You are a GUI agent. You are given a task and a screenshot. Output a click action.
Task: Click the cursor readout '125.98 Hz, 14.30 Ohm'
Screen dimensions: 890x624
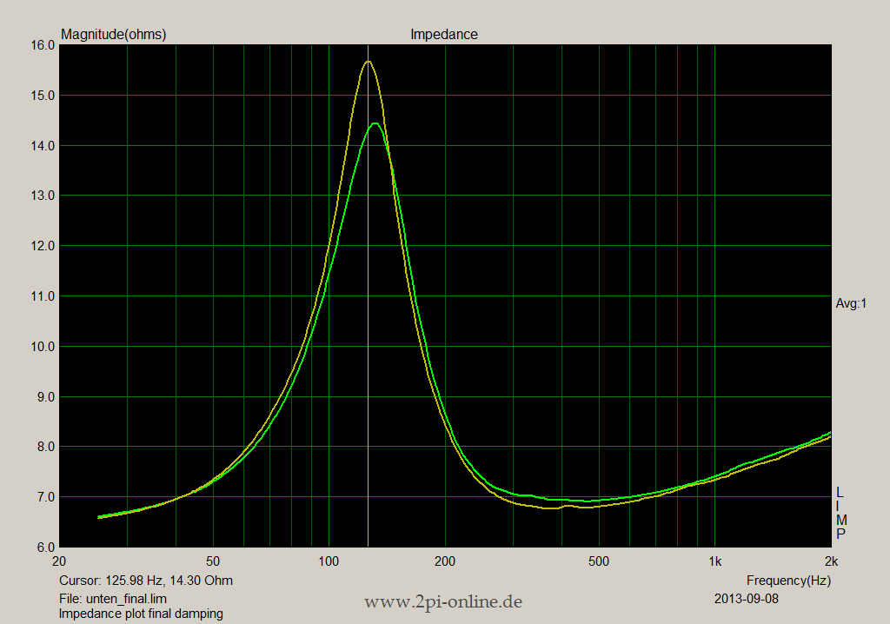point(169,581)
